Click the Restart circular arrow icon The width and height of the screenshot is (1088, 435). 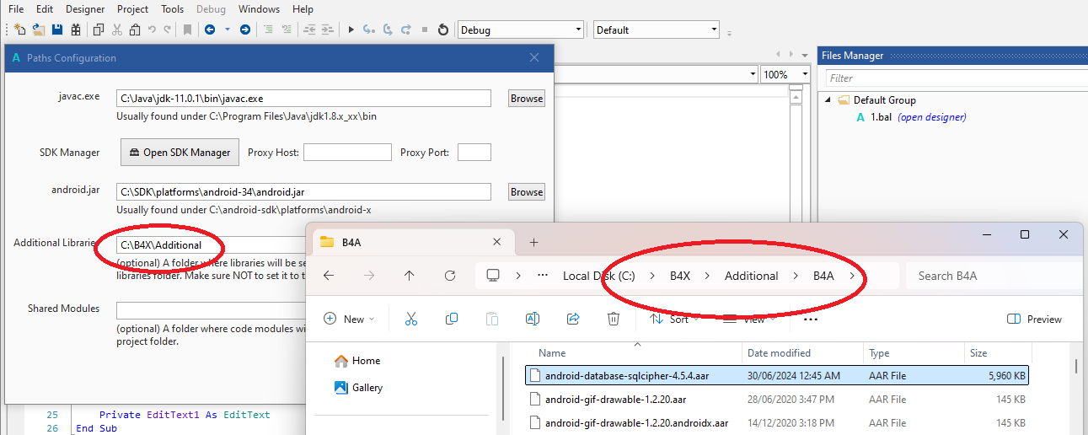(443, 30)
